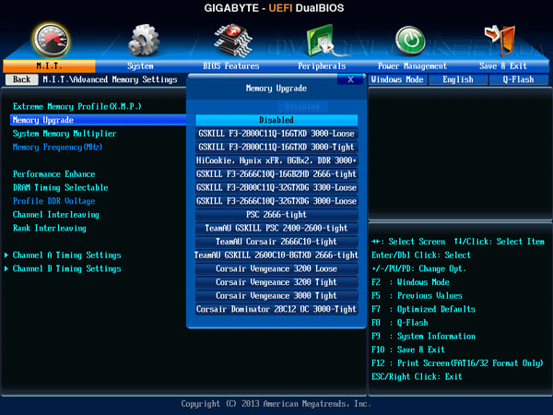Choose the PSC 2666-tight profile
The image size is (553, 415).
pos(276,215)
